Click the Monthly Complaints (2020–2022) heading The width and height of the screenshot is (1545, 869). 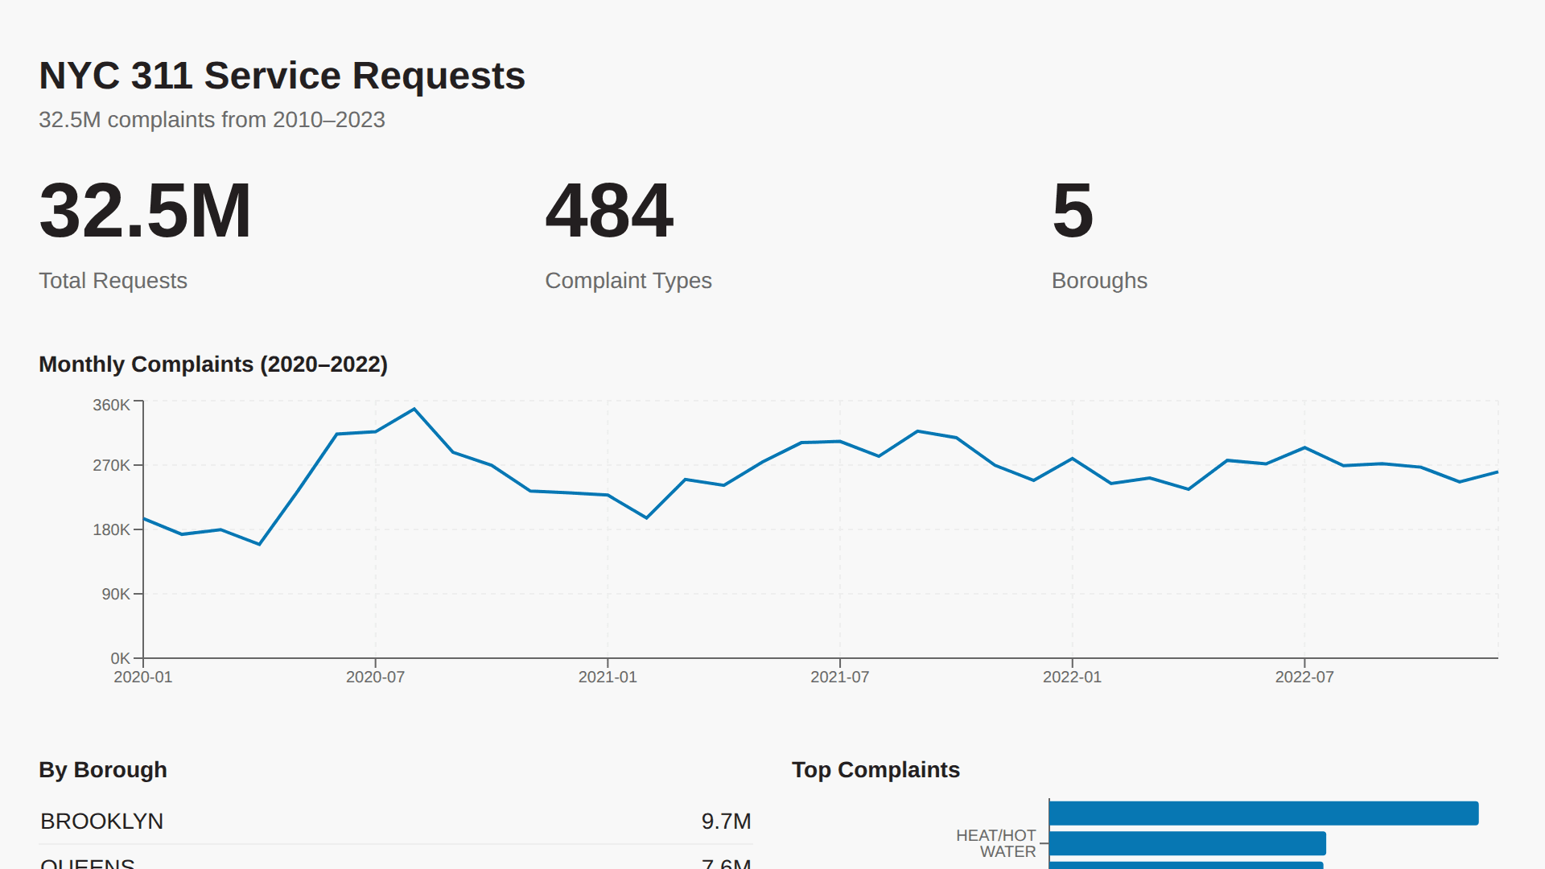tap(213, 364)
